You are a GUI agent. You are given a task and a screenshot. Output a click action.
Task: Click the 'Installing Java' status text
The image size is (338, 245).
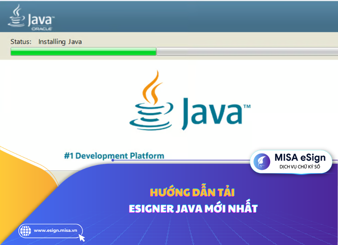tap(60, 42)
